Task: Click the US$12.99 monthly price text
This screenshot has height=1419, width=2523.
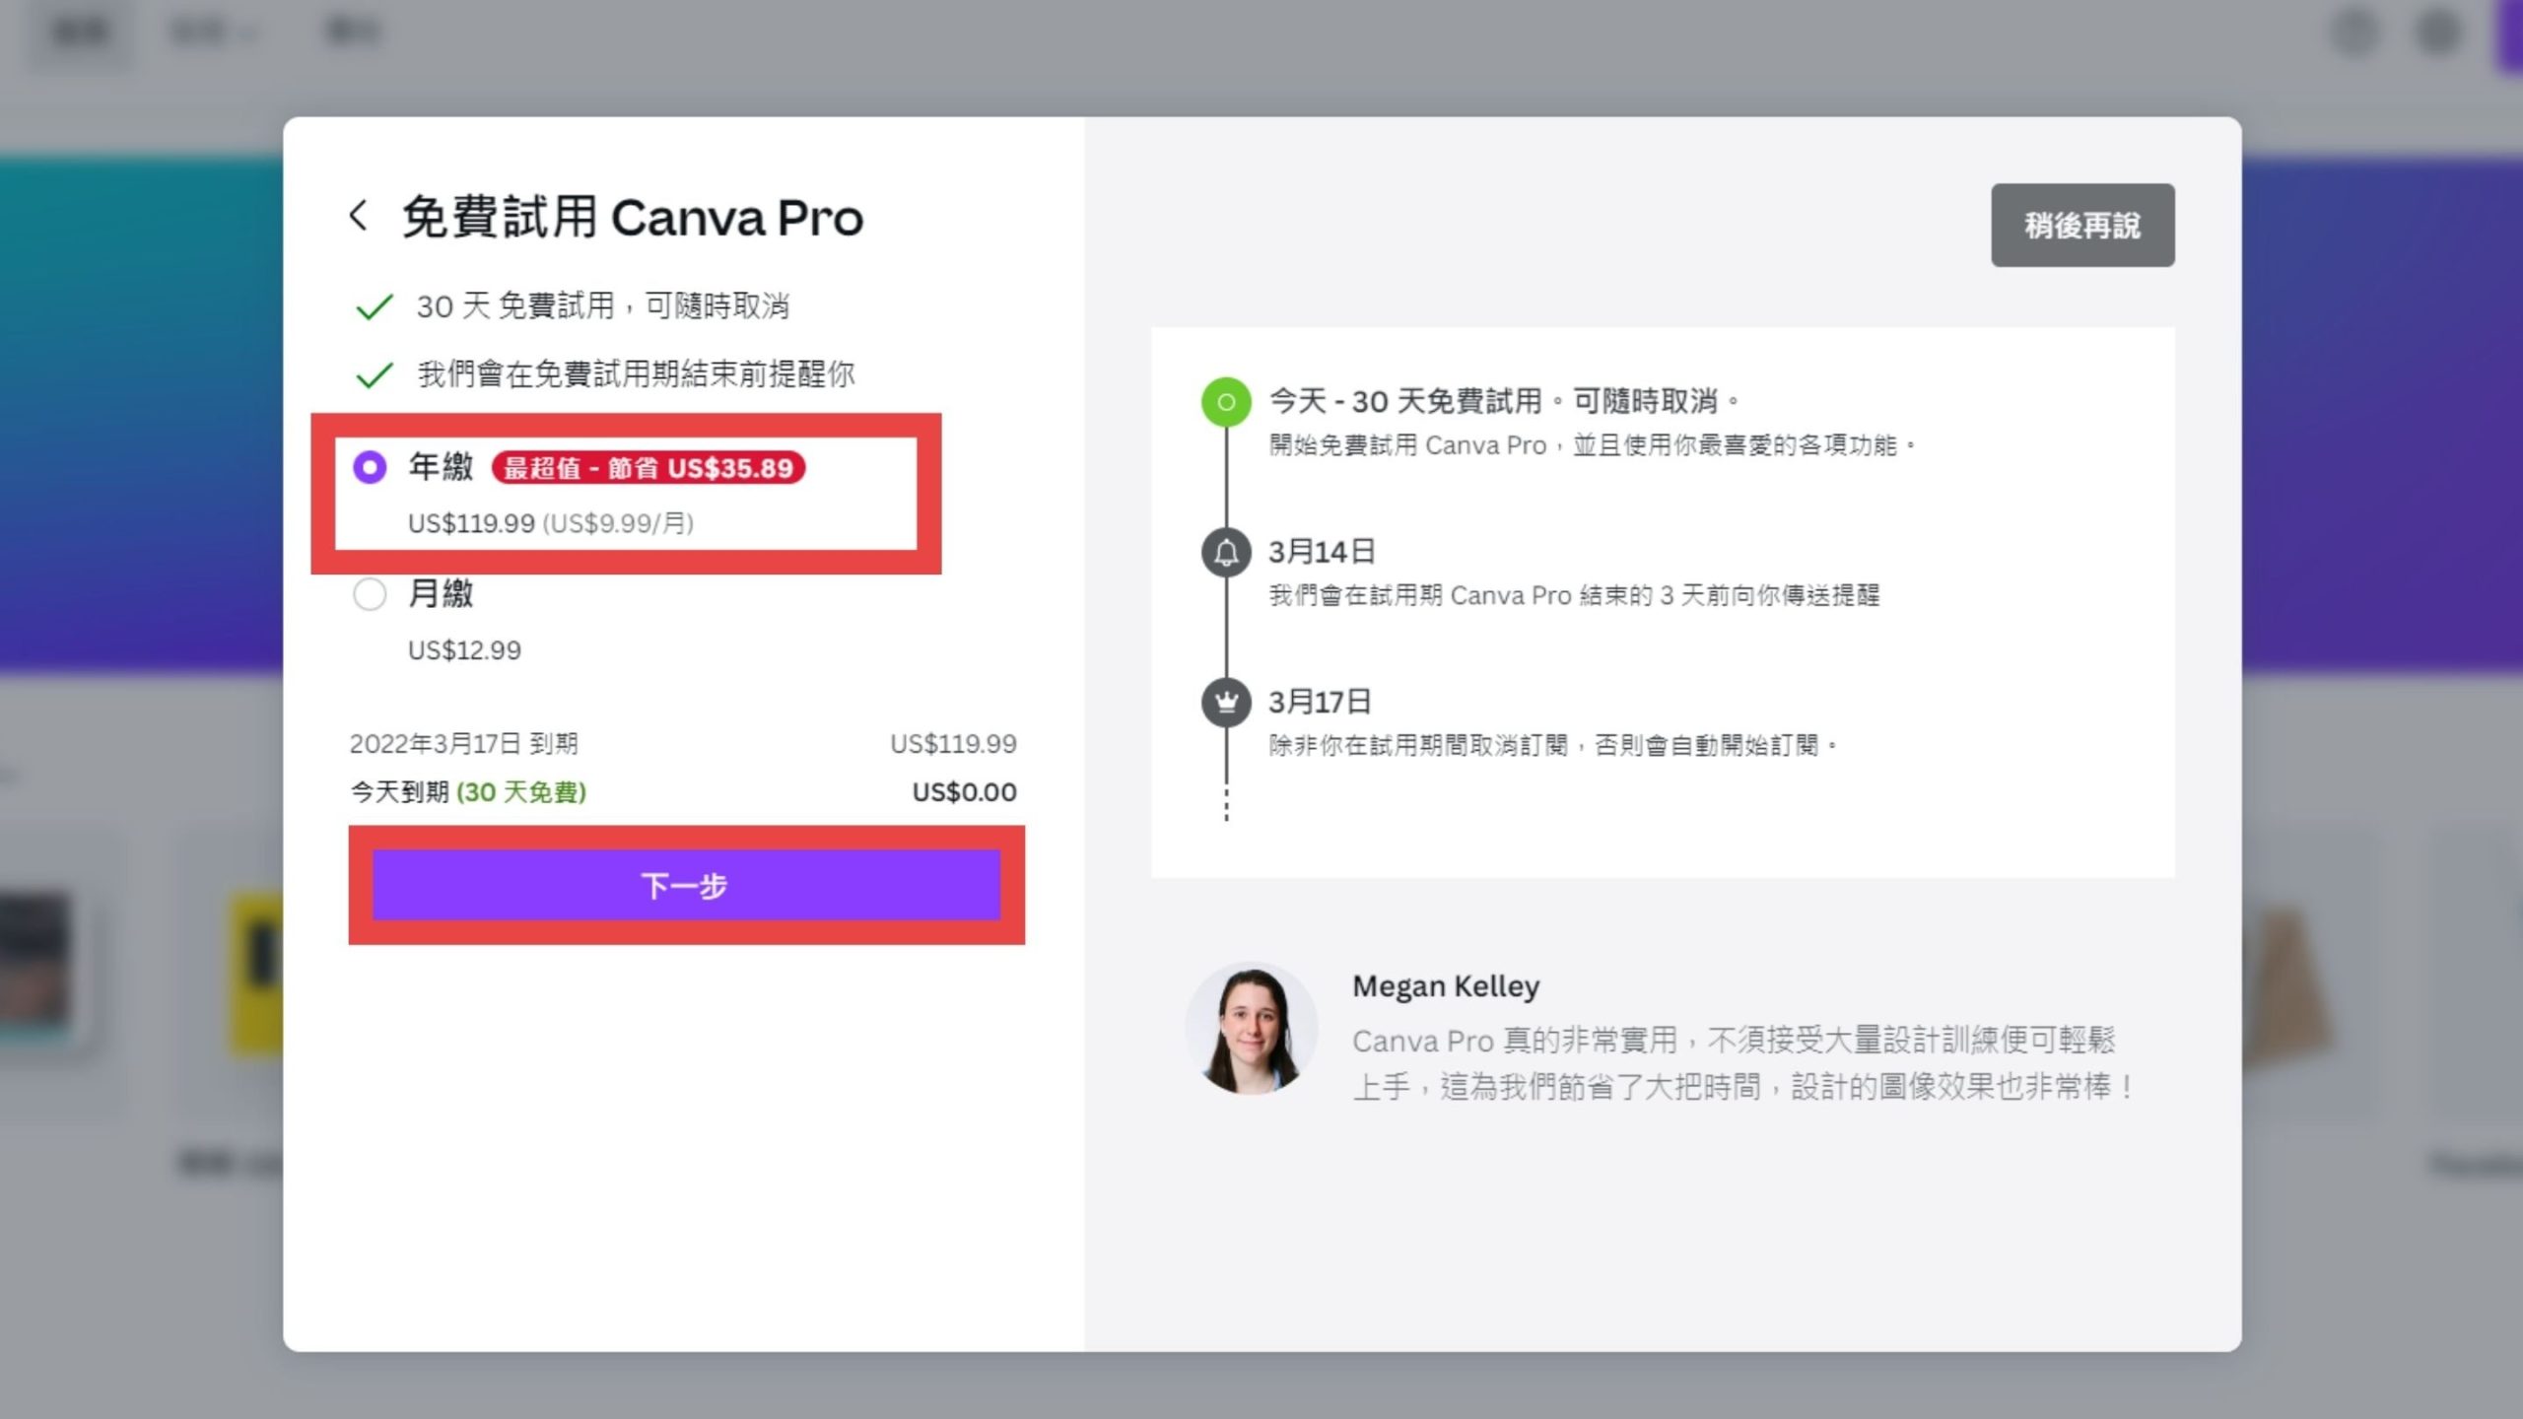Action: 464,650
